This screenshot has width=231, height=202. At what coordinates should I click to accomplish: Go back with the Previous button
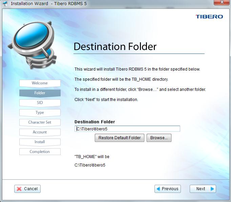coord(168,188)
